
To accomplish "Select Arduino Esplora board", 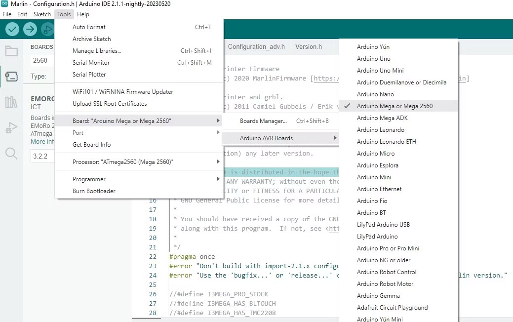I will 398,165.
